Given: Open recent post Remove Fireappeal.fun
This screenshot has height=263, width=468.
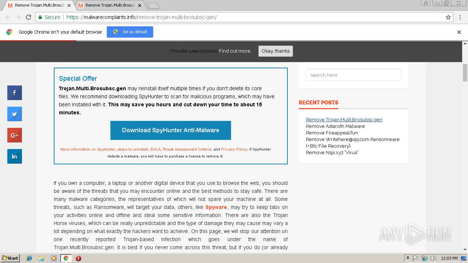Looking at the screenshot, I should coord(332,133).
